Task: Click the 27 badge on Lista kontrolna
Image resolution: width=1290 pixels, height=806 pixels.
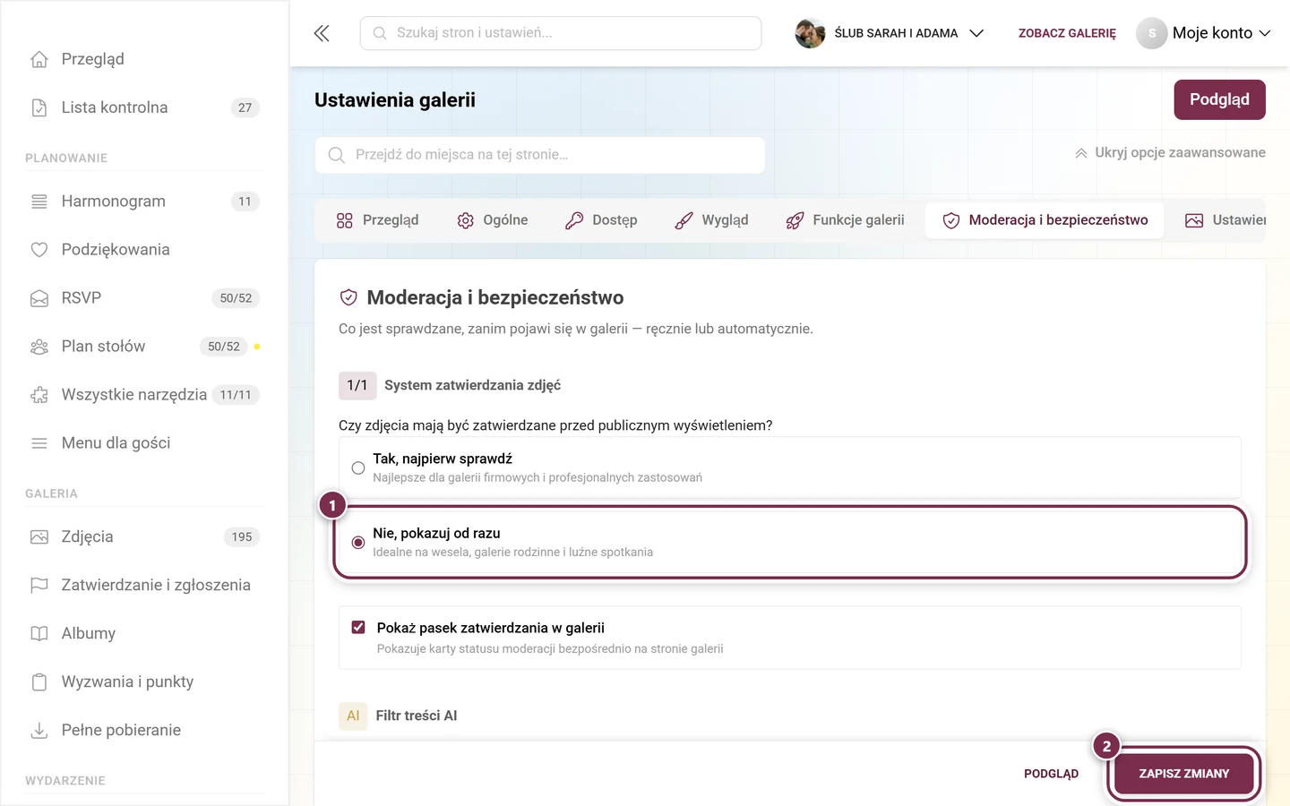Action: tap(245, 107)
